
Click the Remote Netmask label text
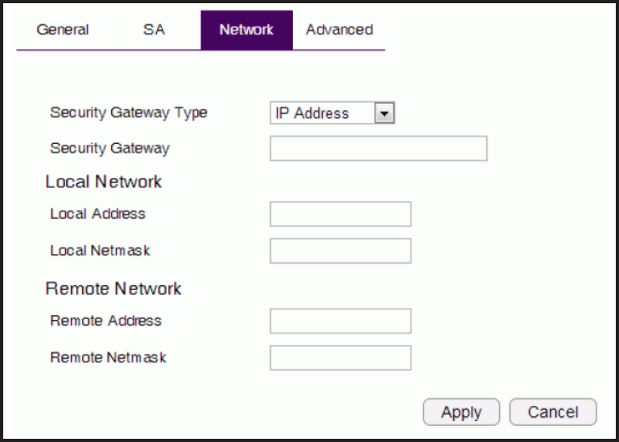click(x=108, y=358)
